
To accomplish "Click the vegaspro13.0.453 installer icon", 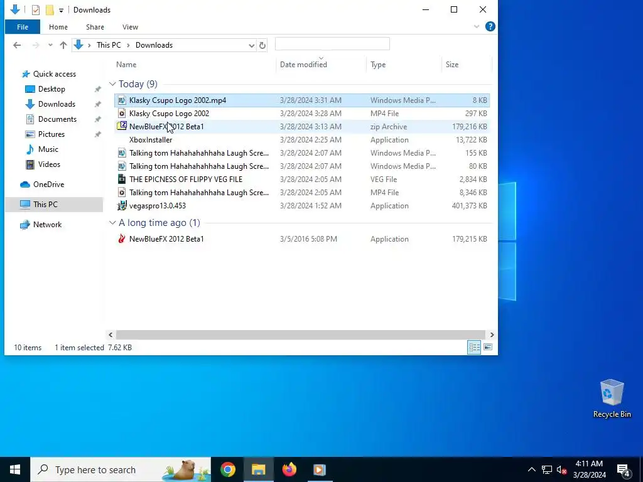I will [x=122, y=206].
